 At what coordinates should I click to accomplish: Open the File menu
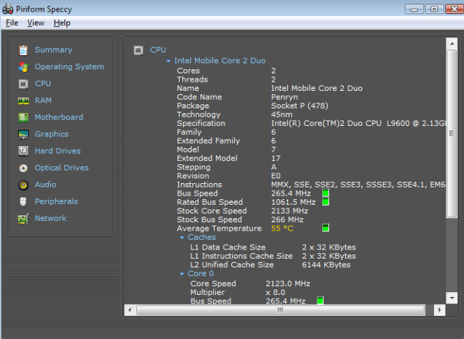coord(12,23)
